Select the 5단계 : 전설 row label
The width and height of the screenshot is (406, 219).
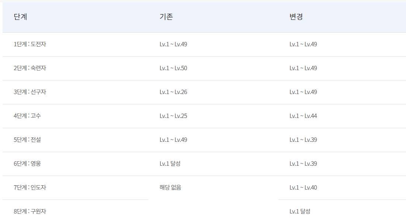27,140
